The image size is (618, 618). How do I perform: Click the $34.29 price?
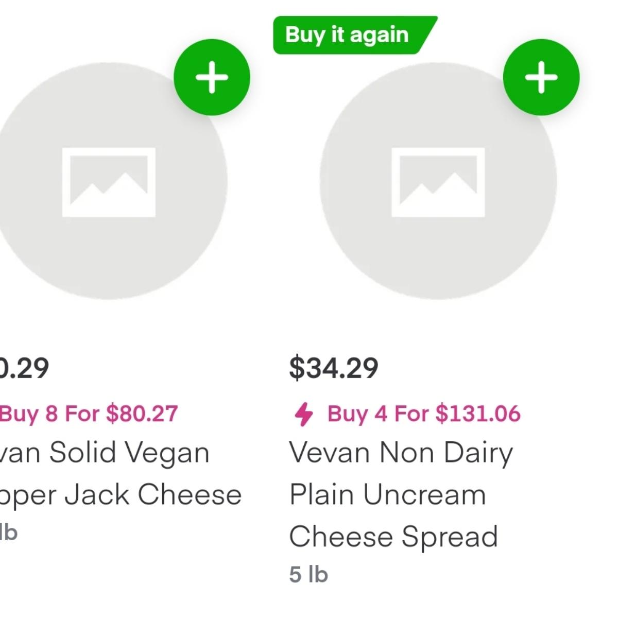(334, 368)
